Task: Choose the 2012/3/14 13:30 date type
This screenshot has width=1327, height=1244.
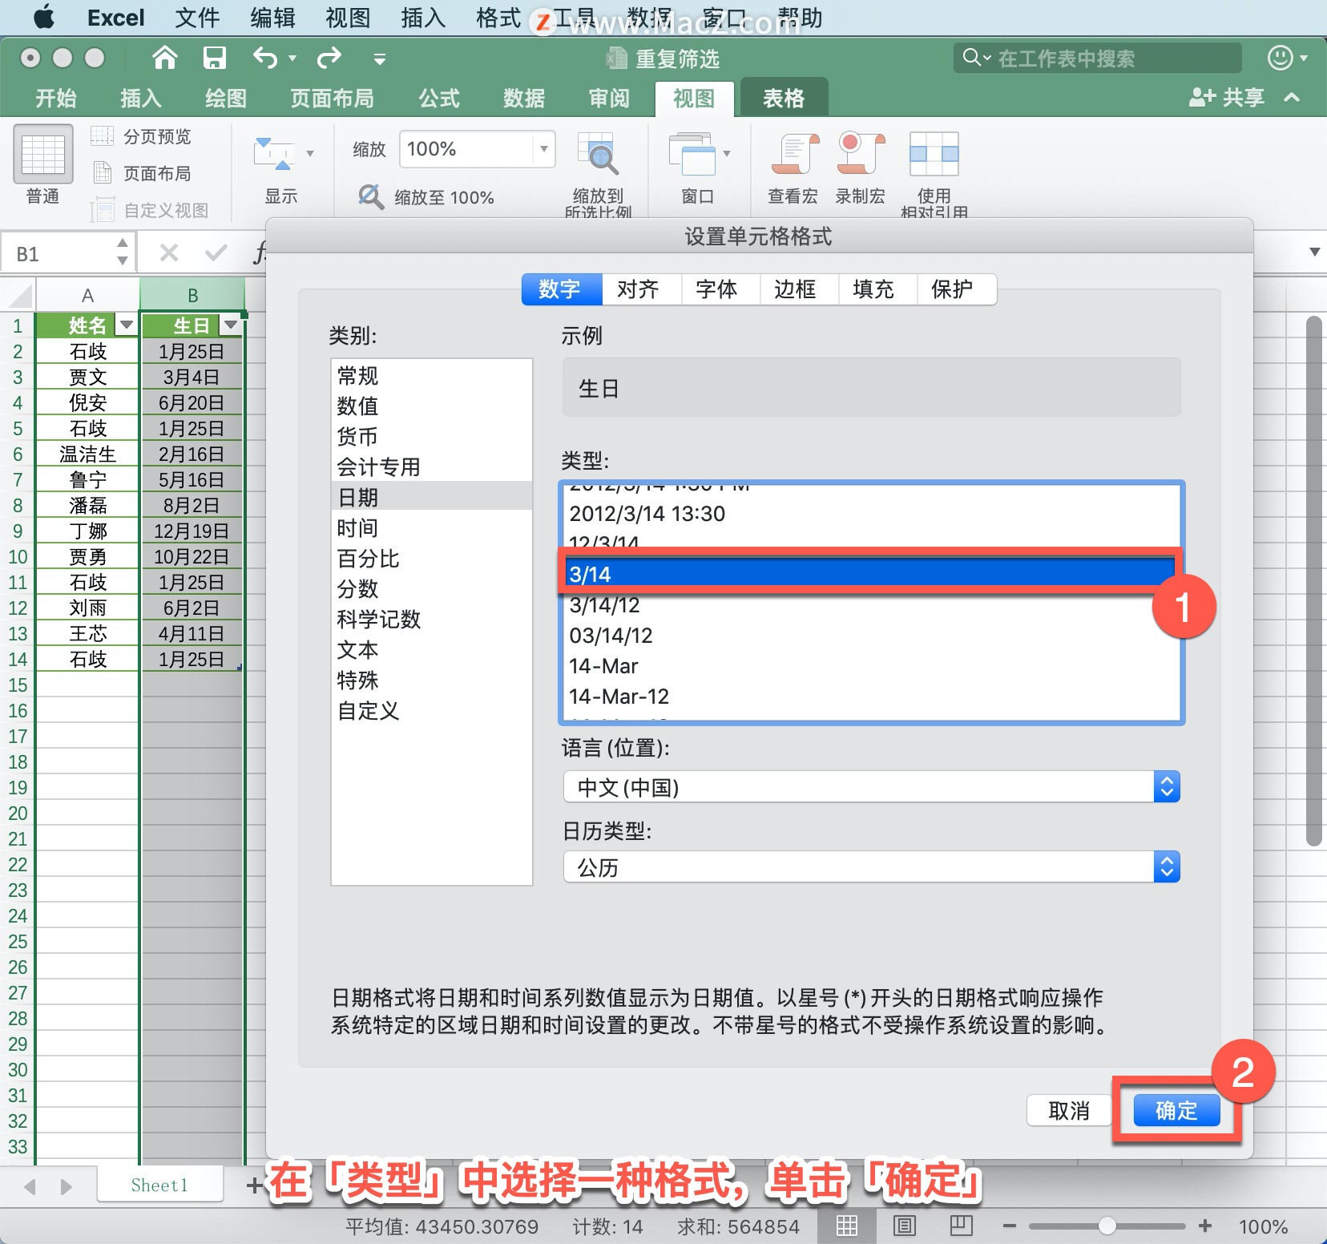Action: 870,514
